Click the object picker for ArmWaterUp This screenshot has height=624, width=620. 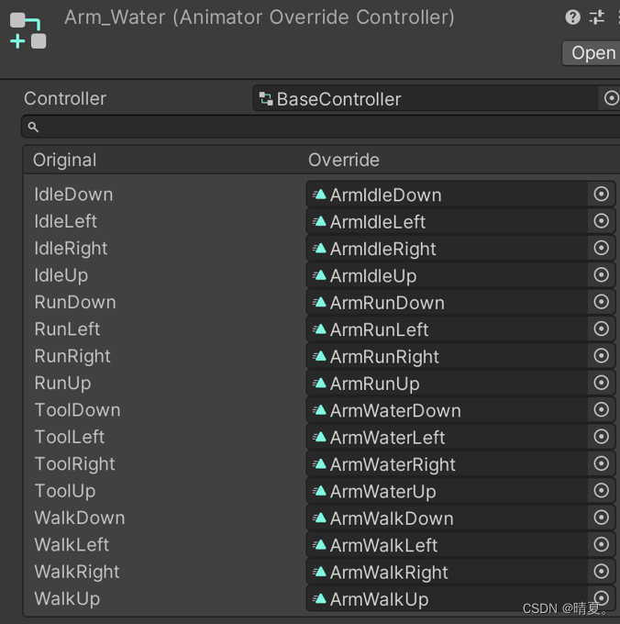click(x=602, y=490)
